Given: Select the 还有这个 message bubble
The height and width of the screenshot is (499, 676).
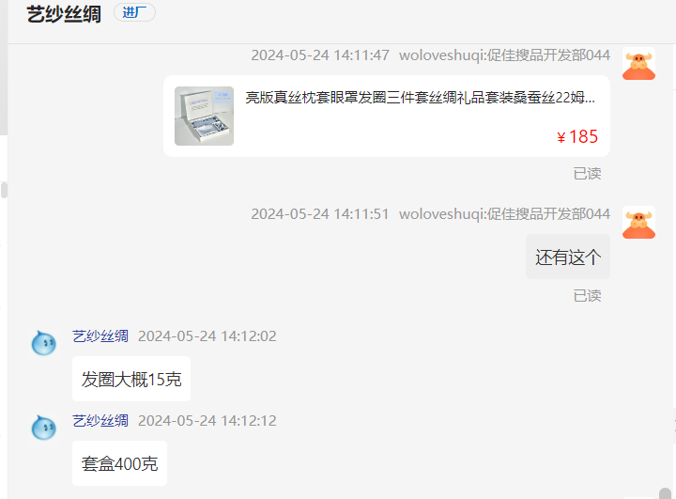Looking at the screenshot, I should [568, 257].
